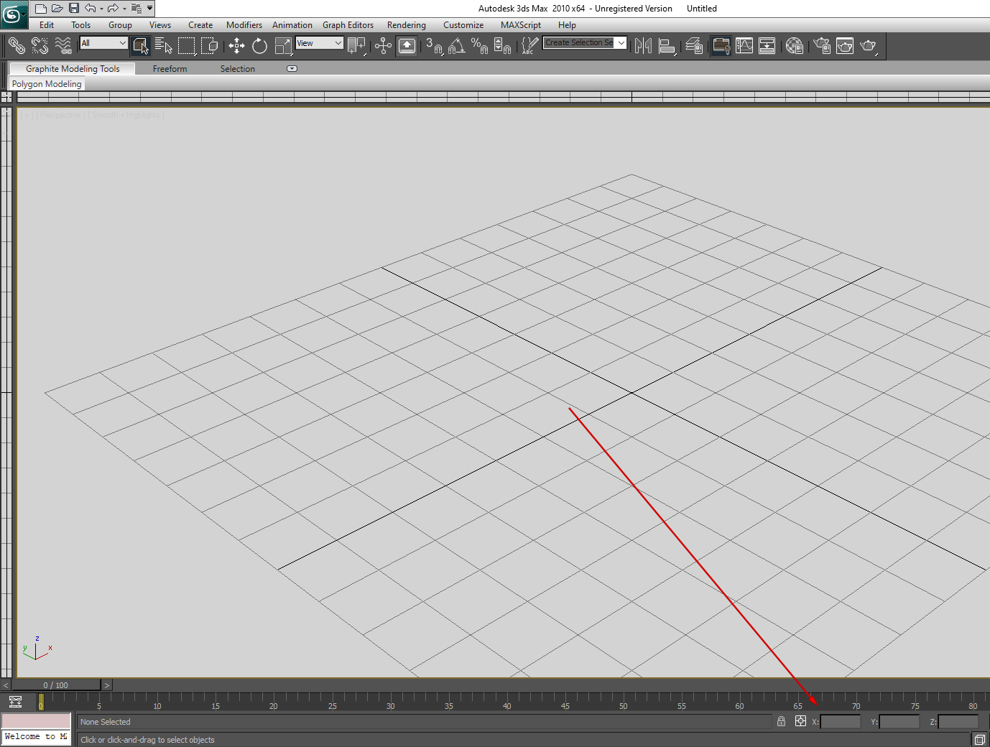Screen dimensions: 990x747
Task: Toggle Absolute/Offset transform type-in mode
Action: pyautogui.click(x=800, y=721)
